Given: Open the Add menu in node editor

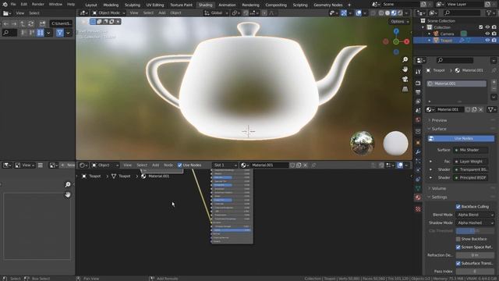Looking at the screenshot, I should pos(155,165).
